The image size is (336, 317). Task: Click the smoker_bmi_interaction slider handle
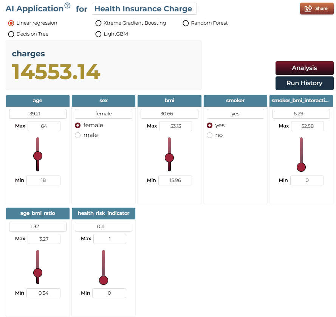(301, 167)
